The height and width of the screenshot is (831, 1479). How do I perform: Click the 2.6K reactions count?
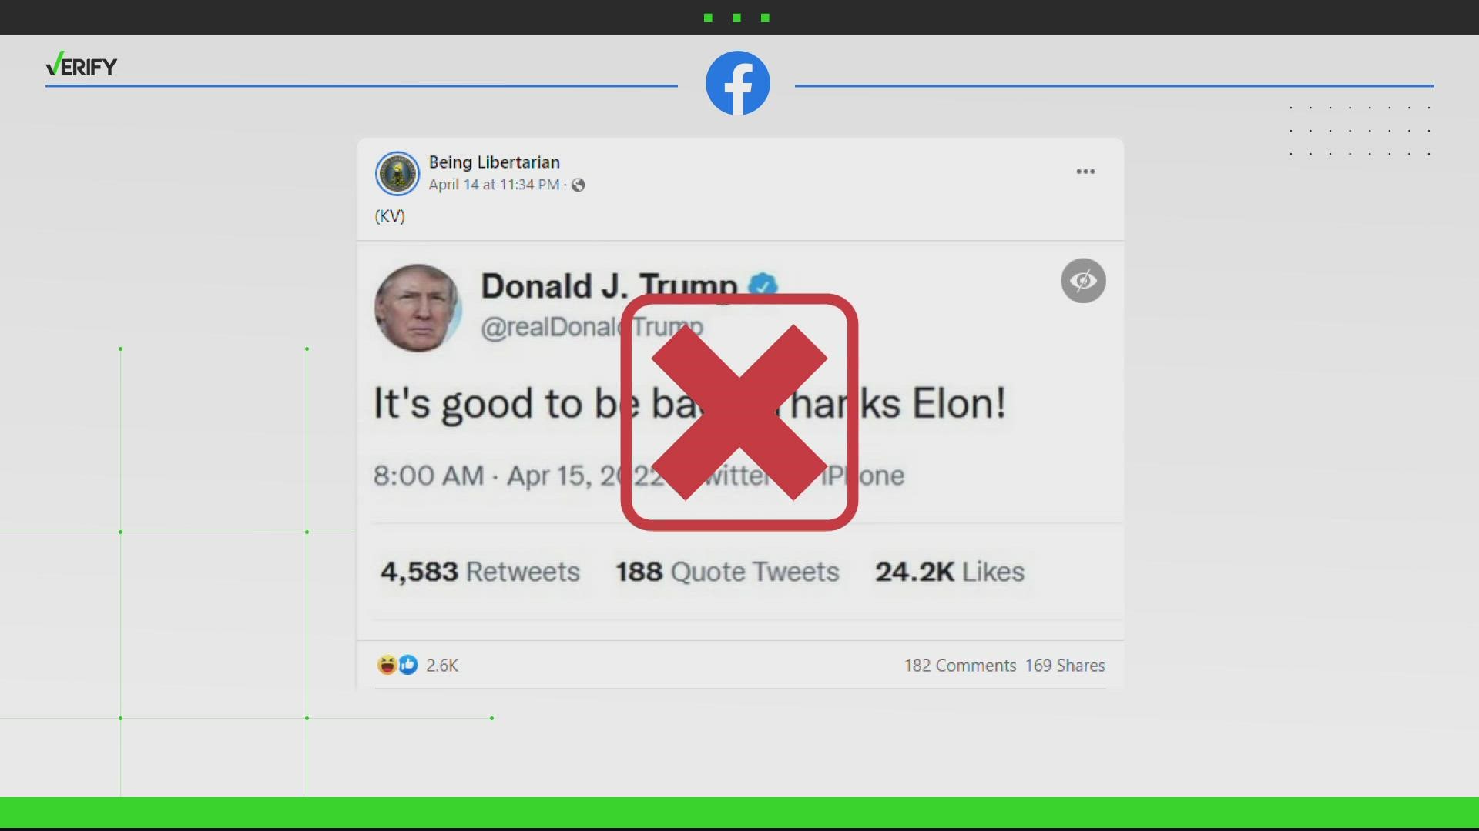click(442, 666)
